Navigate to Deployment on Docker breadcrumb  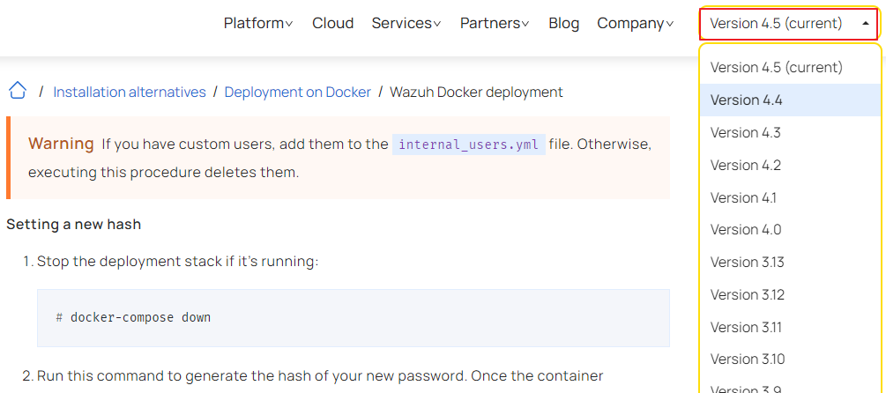tap(298, 93)
